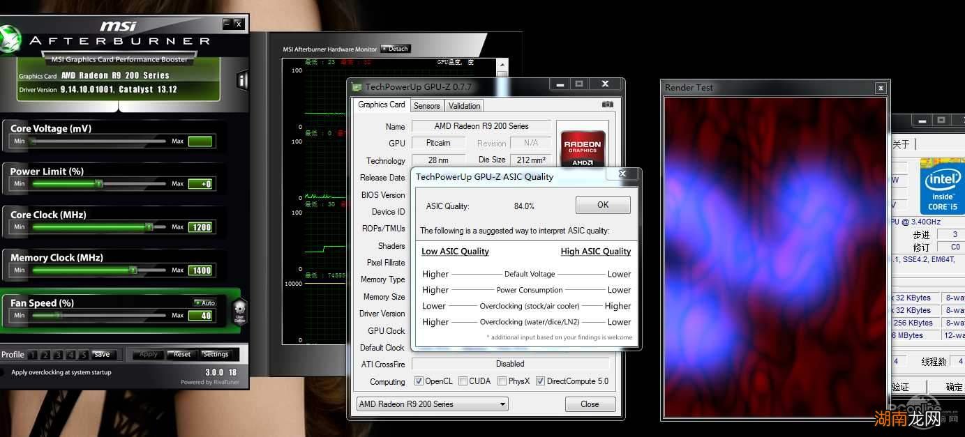
Task: Toggle the PhysX checkbox
Action: click(x=502, y=381)
